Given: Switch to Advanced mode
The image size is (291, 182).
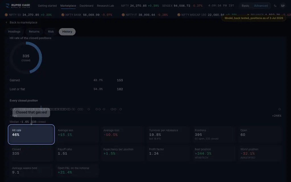Looking at the screenshot, I should 261,6.
